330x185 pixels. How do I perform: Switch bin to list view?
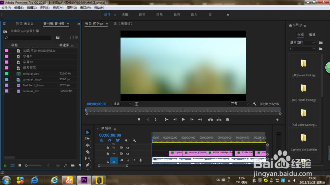13,166
